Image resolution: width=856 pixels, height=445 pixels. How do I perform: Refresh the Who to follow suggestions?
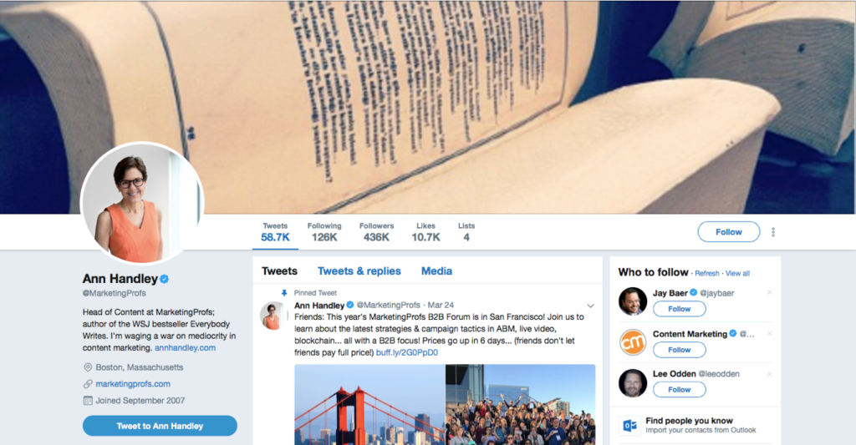(707, 273)
